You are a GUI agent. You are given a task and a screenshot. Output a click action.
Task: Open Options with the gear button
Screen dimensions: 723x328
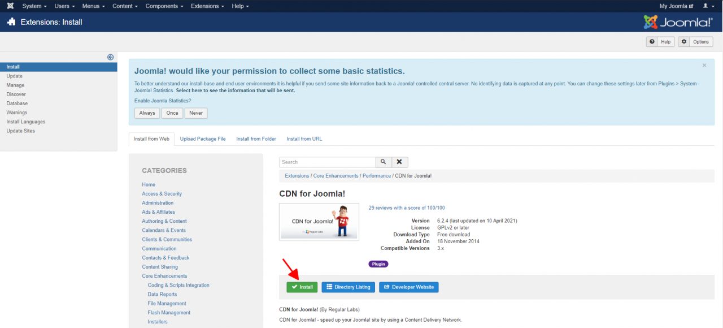coord(695,42)
